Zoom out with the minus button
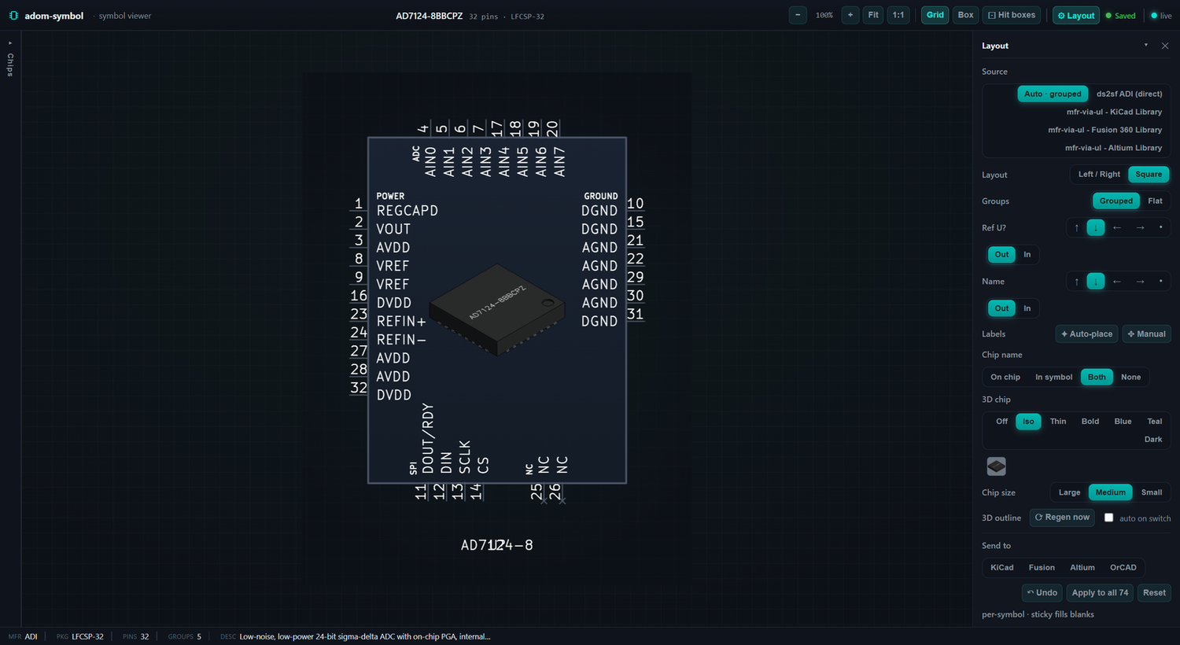Screen dimensions: 1180x645 click(798, 15)
